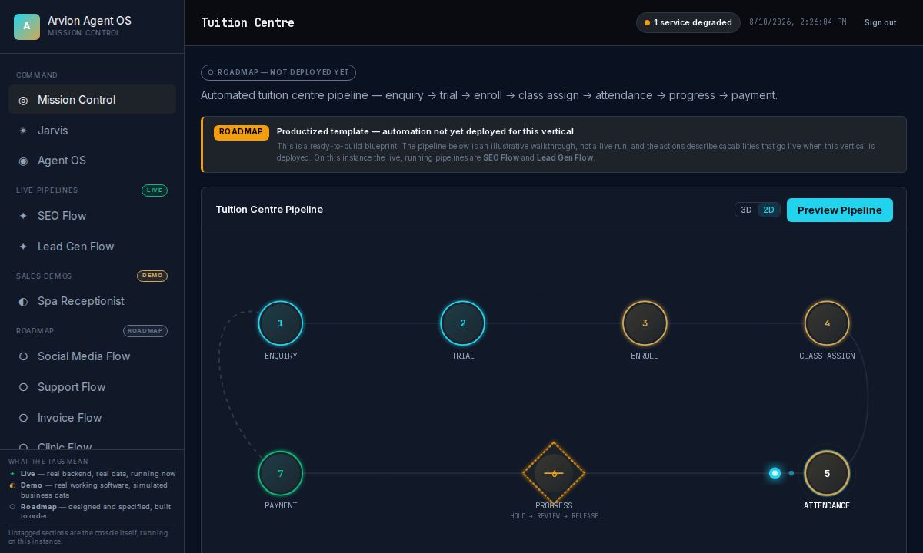Open Social Media Flow roadmap item
Viewport: 923px width, 553px height.
[x=92, y=356]
